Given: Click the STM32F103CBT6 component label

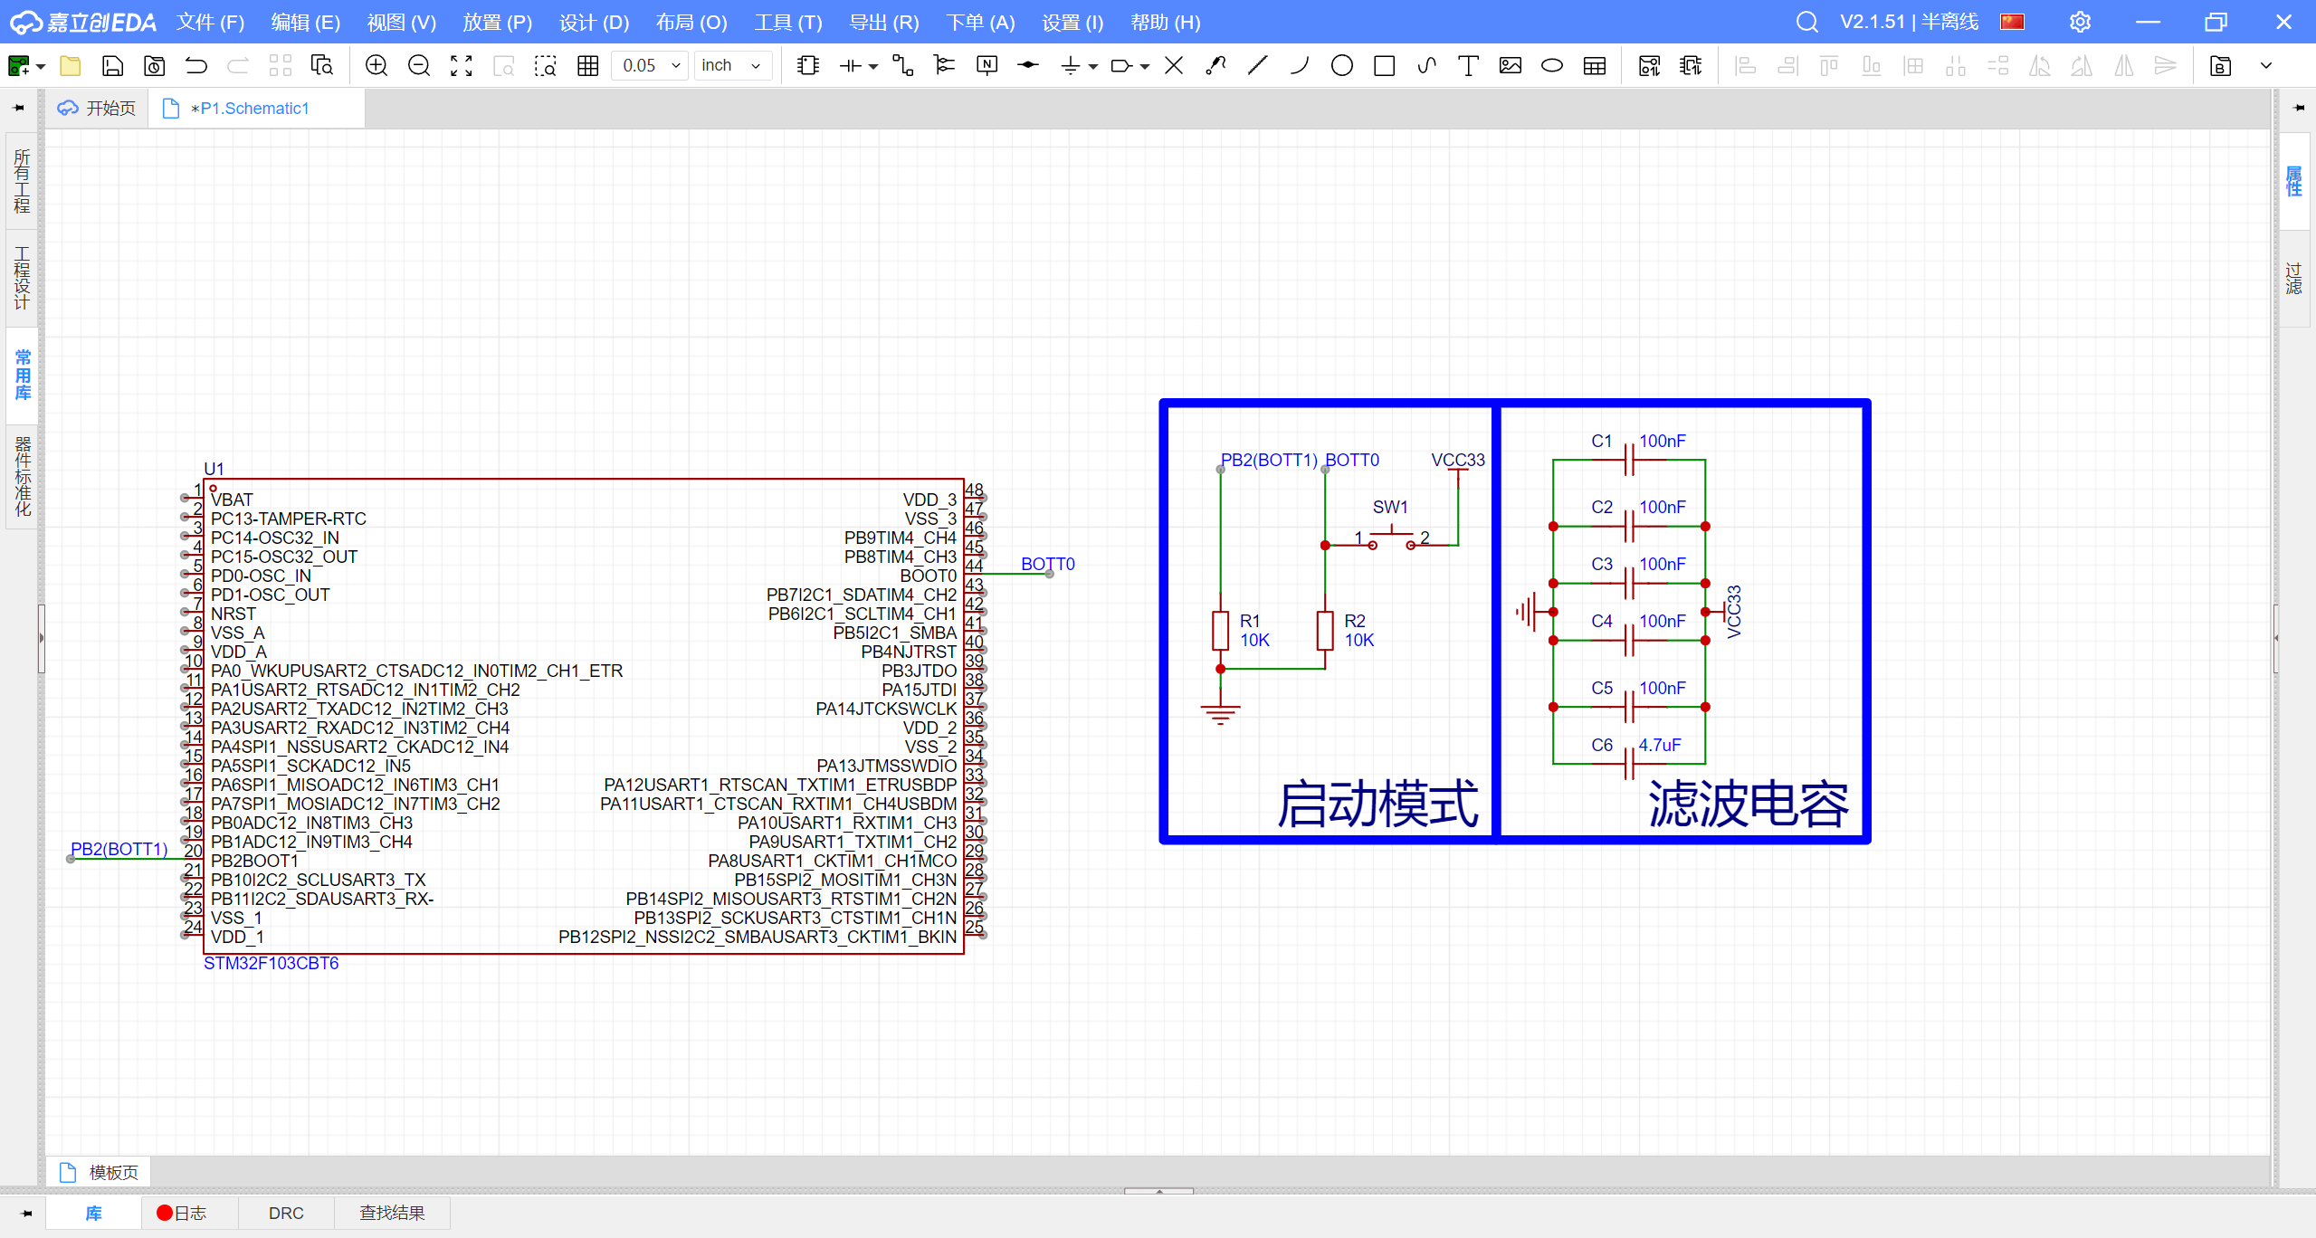Looking at the screenshot, I should point(271,963).
